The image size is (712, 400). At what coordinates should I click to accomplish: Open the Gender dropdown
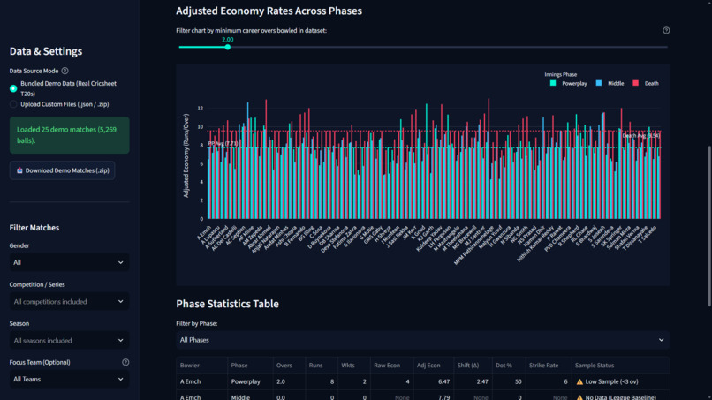[69, 262]
